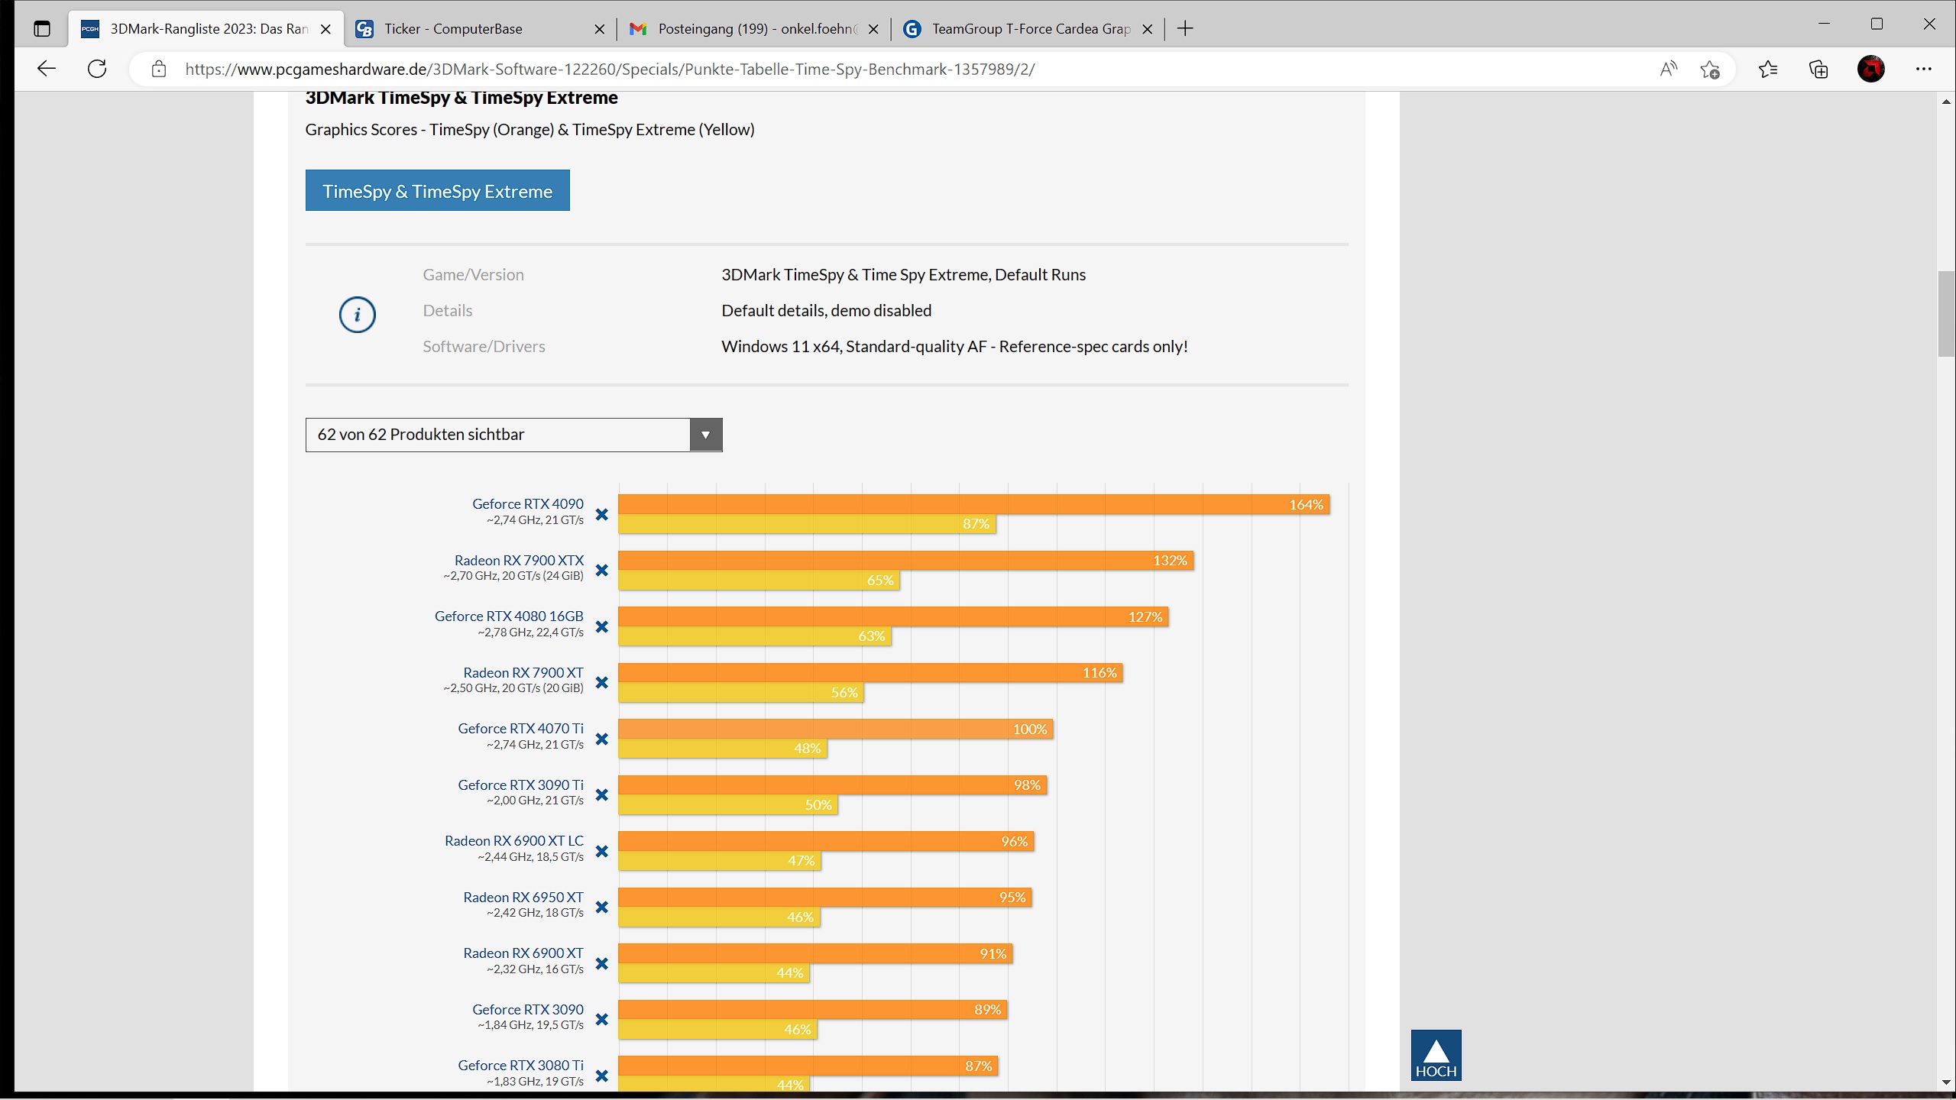Reload the page with refresh icon
Image resolution: width=1956 pixels, height=1100 pixels.
(x=97, y=69)
